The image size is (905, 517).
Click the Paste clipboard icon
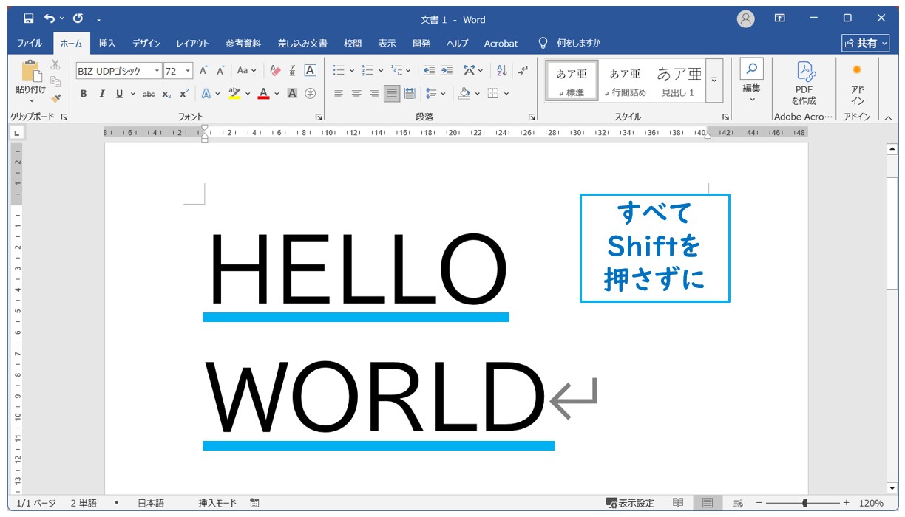31,72
